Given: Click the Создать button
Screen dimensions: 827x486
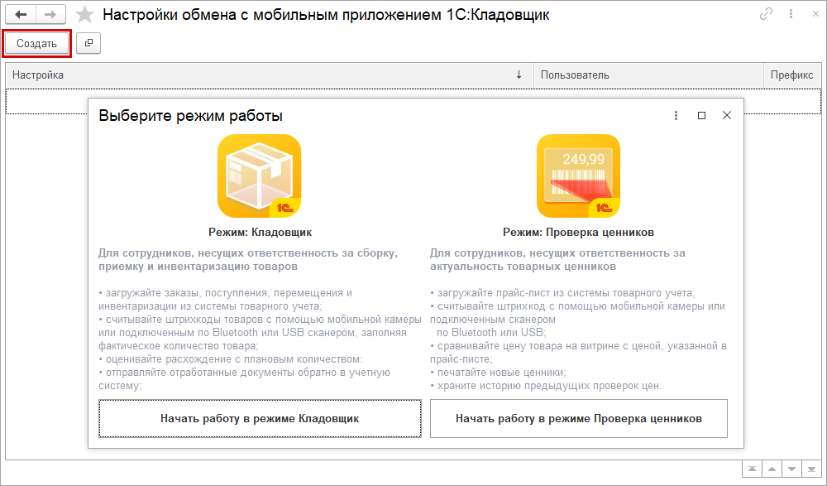Looking at the screenshot, I should [36, 43].
